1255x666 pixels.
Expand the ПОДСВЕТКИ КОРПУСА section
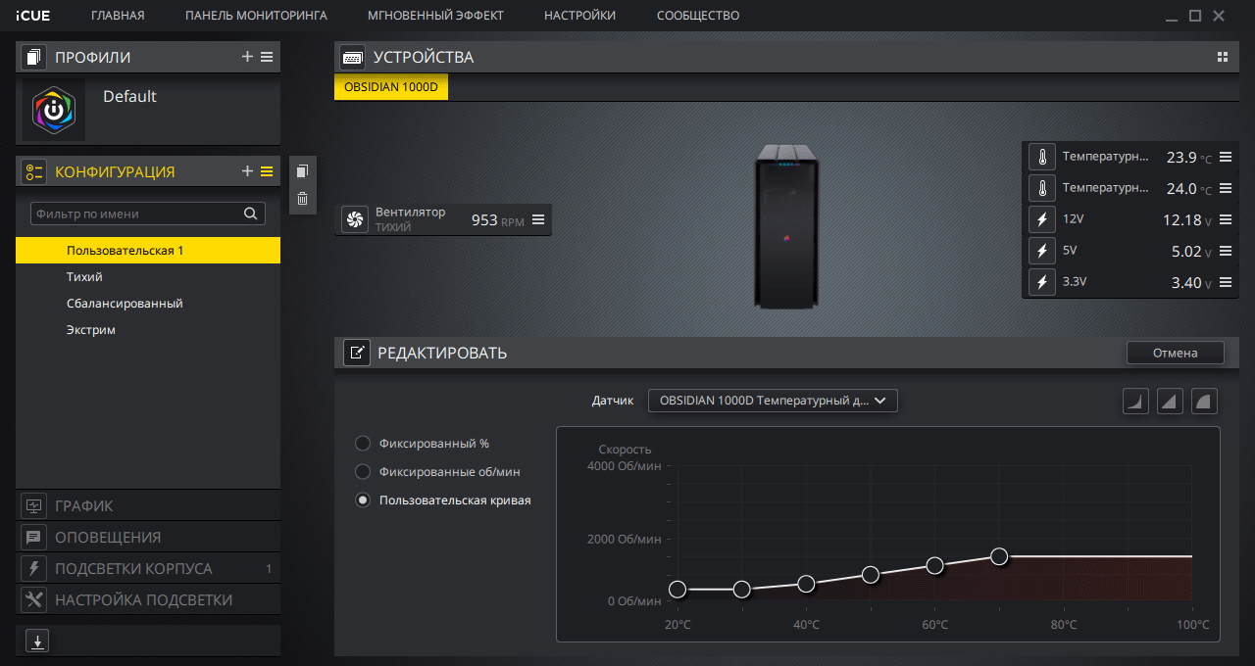pyautogui.click(x=148, y=569)
